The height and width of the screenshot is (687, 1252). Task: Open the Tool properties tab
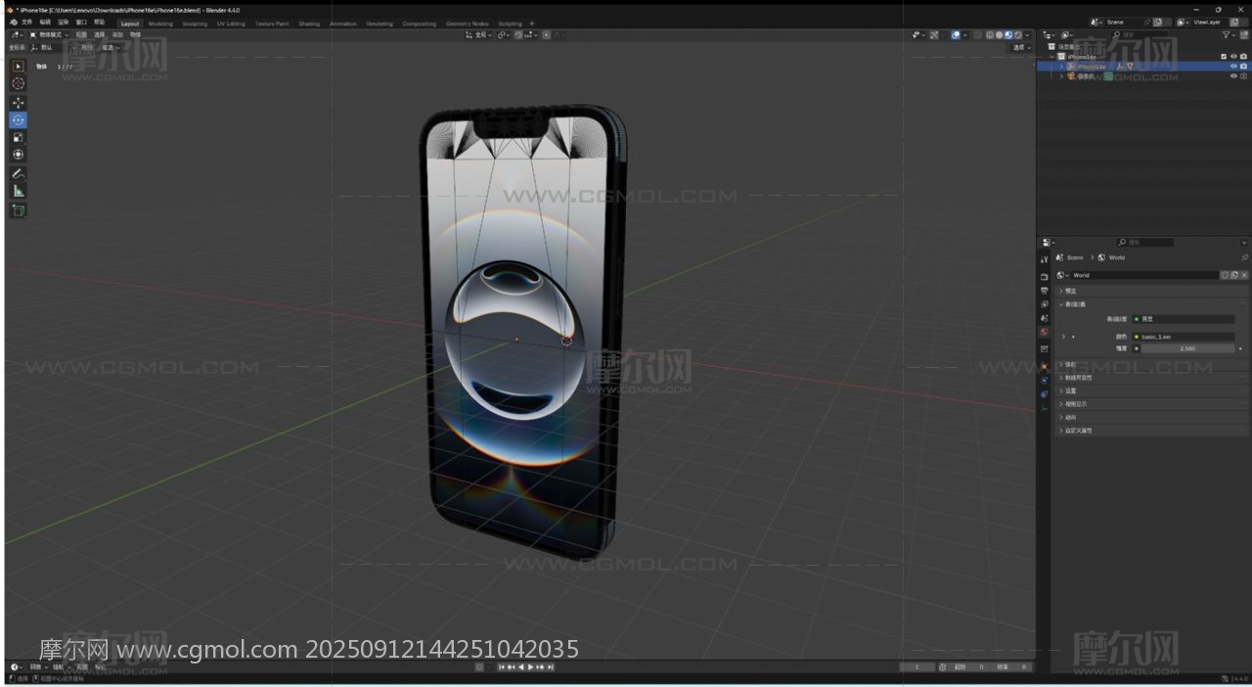point(1045,259)
